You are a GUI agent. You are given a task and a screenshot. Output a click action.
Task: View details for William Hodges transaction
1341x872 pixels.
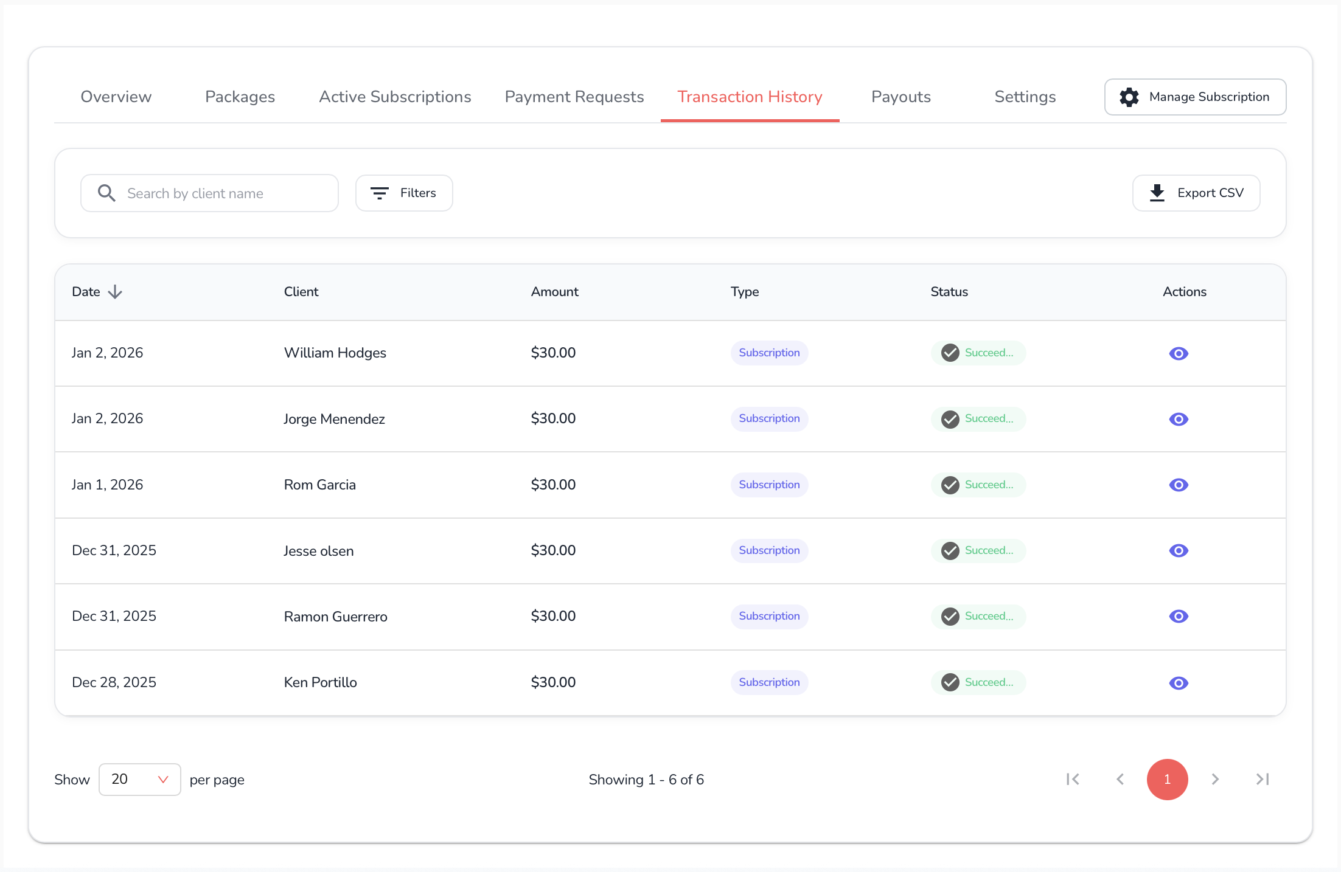(x=1179, y=353)
